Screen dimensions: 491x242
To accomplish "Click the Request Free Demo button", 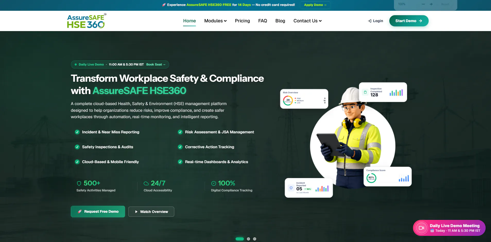I will click(x=98, y=211).
